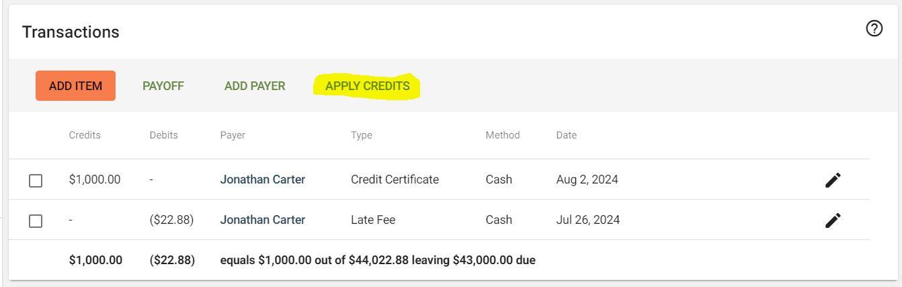Select the ($22.88) debit in Late Fee row
Image resolution: width=902 pixels, height=287 pixels.
[x=172, y=220]
